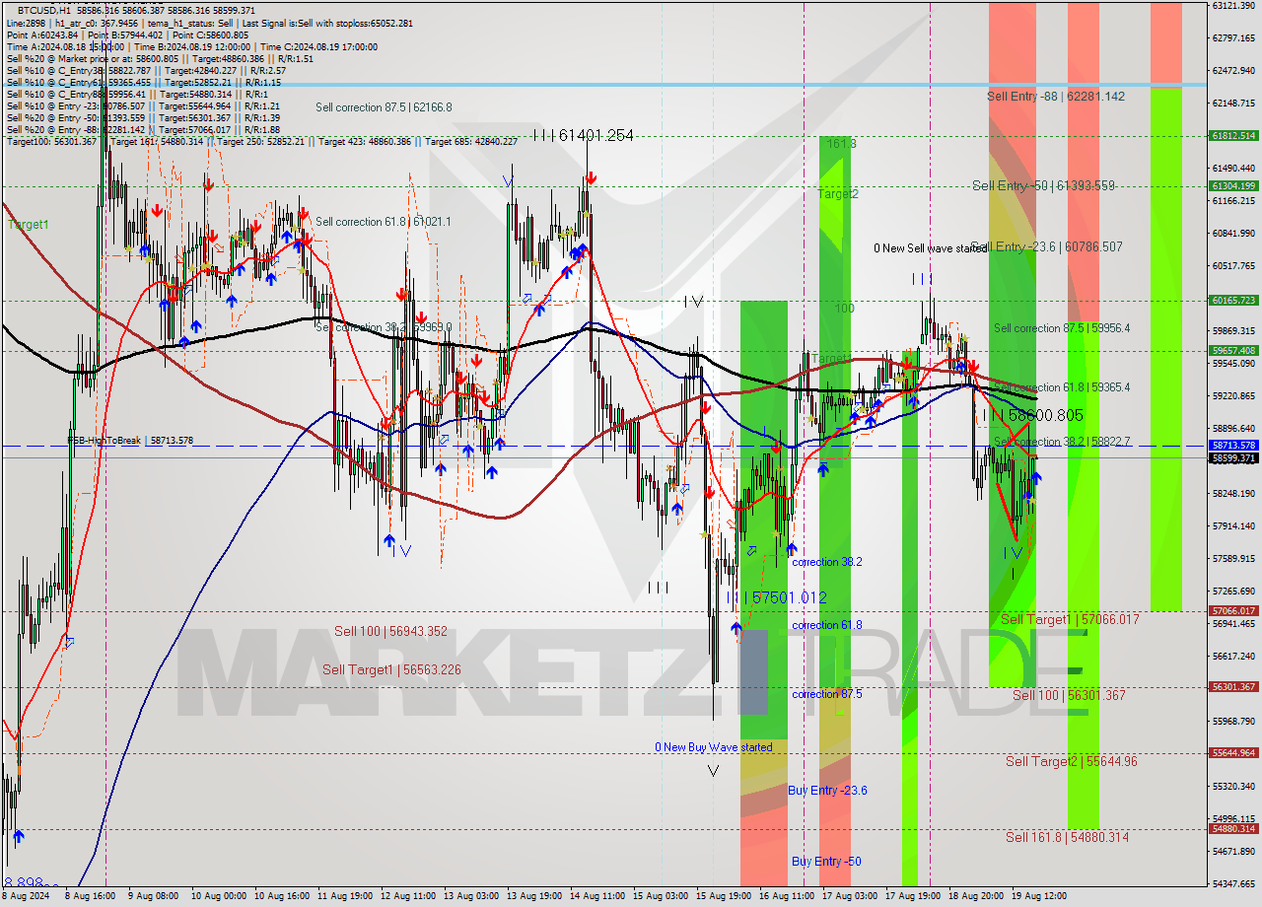The width and height of the screenshot is (1262, 907).
Task: Click the '161.8' Fibonacci level label
Action: coord(841,144)
